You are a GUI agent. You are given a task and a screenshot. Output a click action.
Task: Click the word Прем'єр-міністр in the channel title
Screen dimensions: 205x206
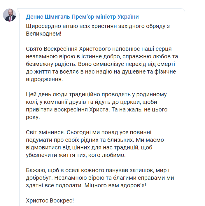pos(94,17)
